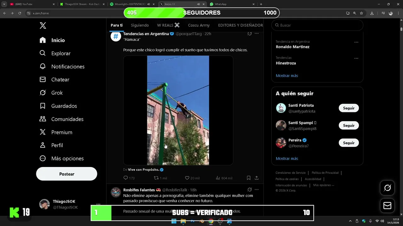Open the Chrome three-dot menu

tap(398, 13)
